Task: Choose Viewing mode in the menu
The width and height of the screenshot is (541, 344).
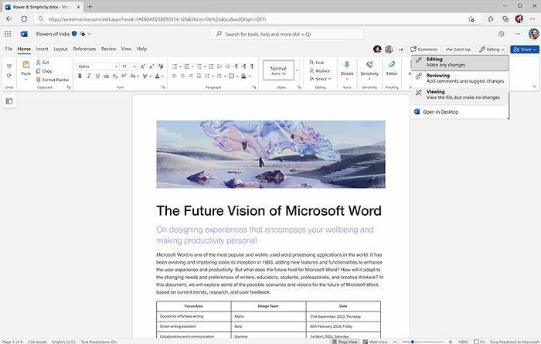Action: pos(460,94)
